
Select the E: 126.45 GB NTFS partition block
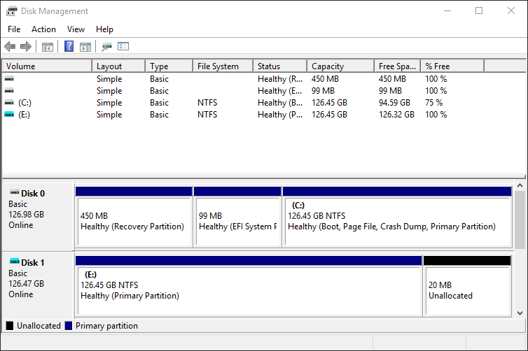click(x=249, y=290)
